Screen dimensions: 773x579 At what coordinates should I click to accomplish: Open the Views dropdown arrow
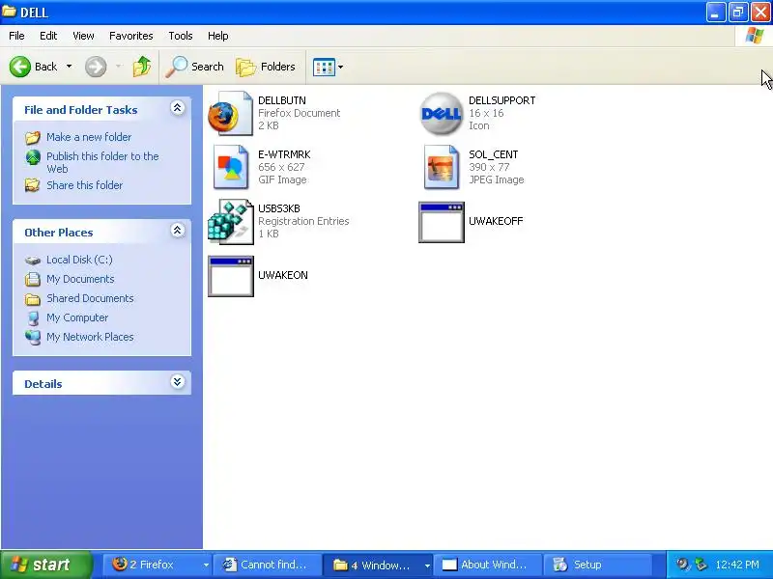click(x=340, y=67)
